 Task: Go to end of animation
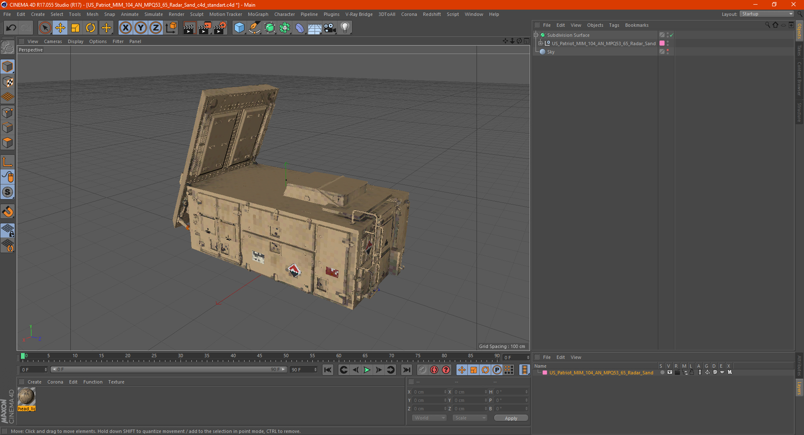click(x=406, y=370)
